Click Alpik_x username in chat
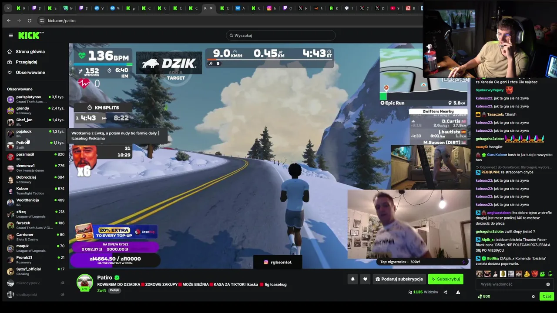The image size is (557, 313). coord(488,240)
